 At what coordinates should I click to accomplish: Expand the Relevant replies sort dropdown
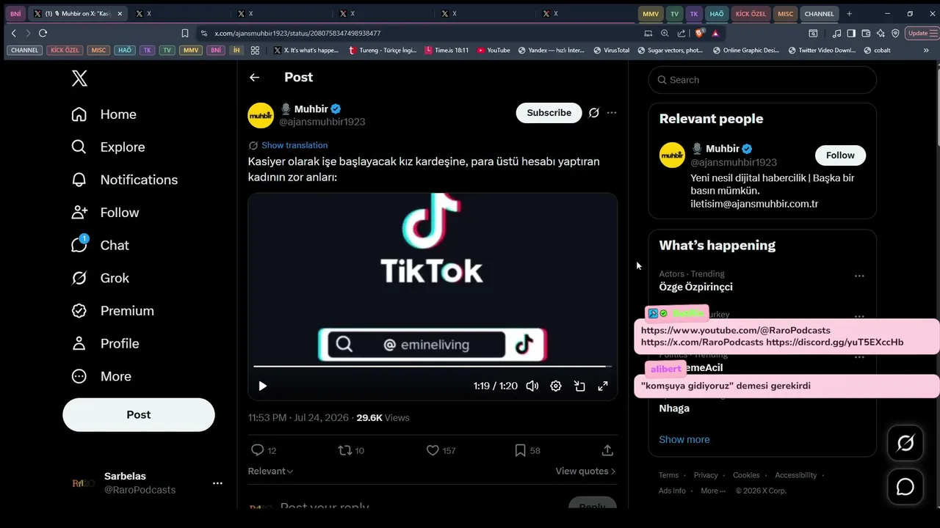[270, 472]
